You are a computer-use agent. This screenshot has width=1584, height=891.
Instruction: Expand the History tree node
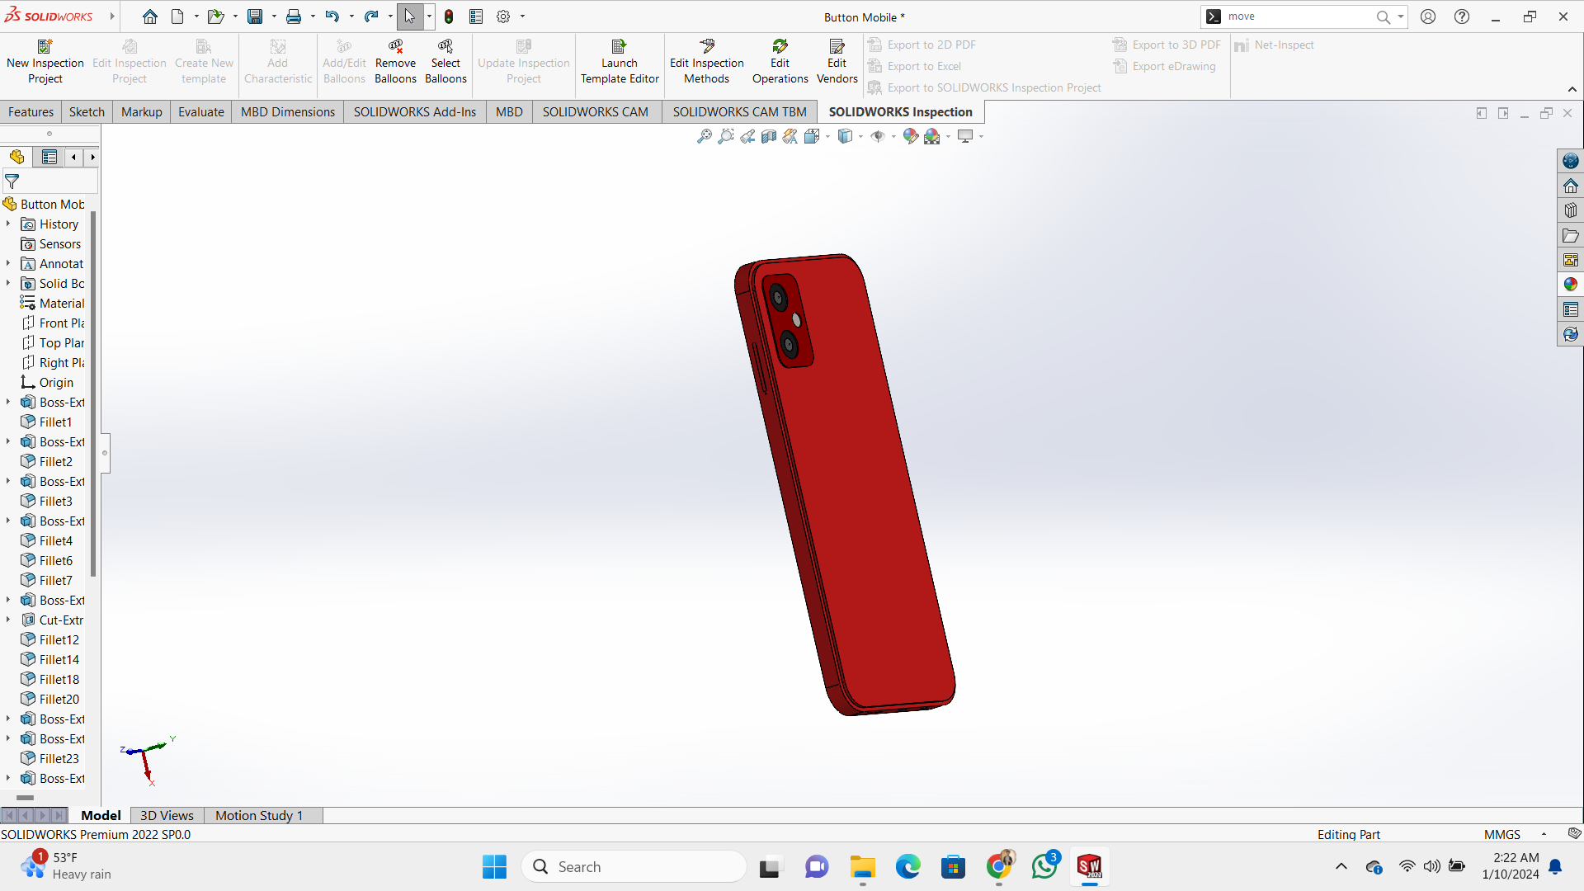(x=8, y=224)
